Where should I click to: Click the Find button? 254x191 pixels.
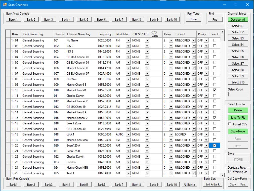click(215, 20)
